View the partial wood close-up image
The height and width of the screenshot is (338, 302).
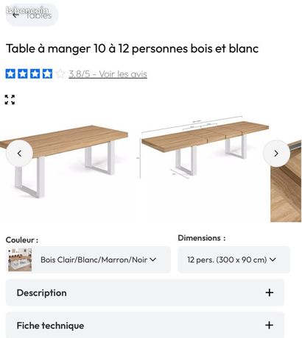[286, 181]
